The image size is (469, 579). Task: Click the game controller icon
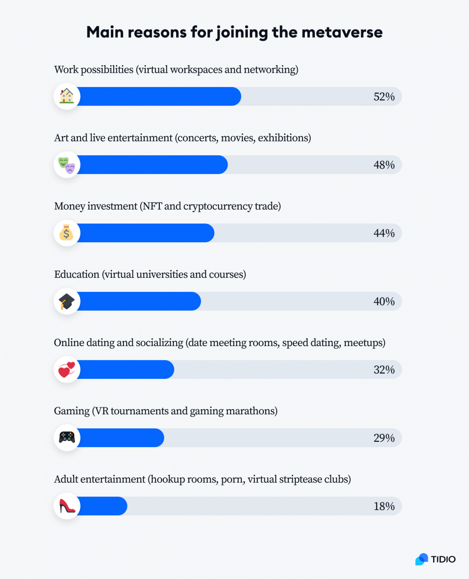(67, 438)
